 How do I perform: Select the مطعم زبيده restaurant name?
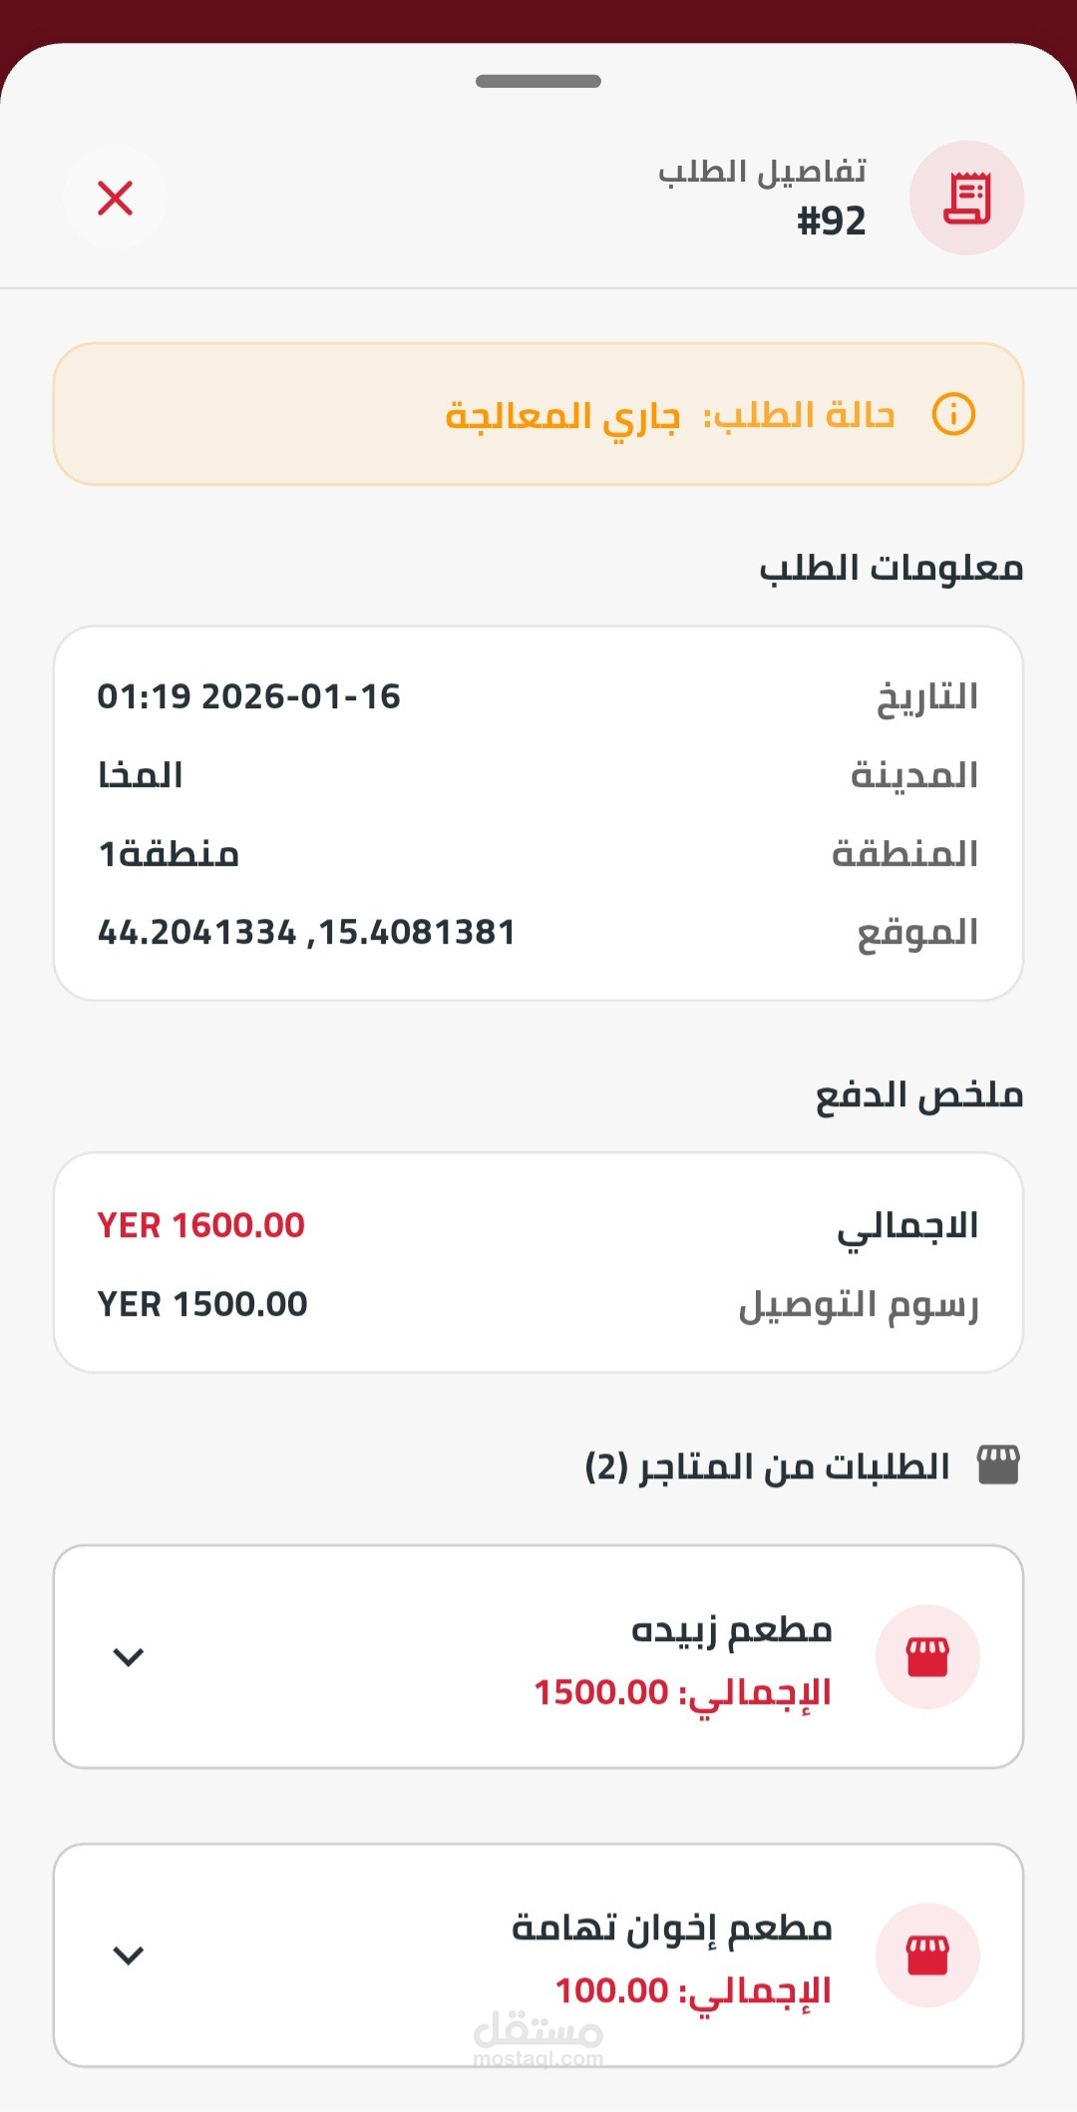731,1629
